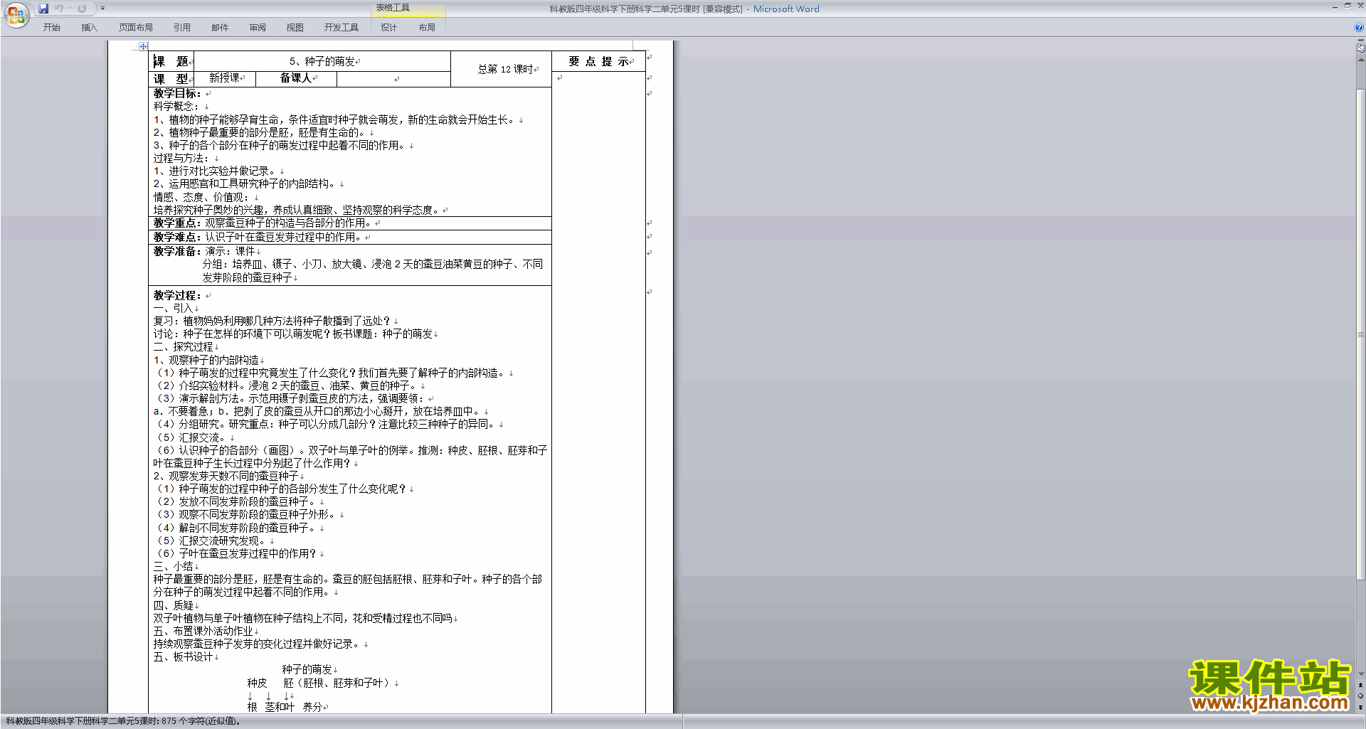Viewport: 1366px width, 729px height.
Task: Click the 教学准备 heading
Action: pos(177,251)
